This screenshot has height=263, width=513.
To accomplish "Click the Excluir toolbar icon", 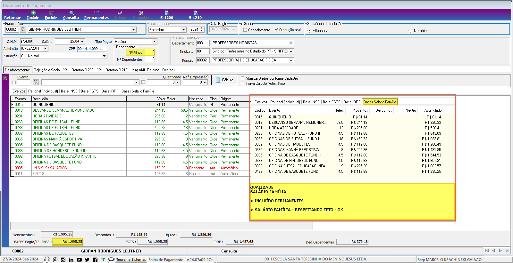I will coord(51,13).
